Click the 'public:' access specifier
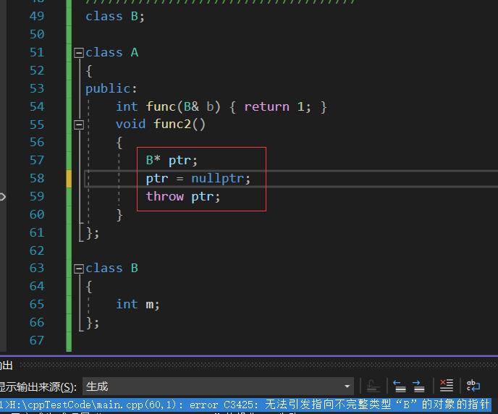The image size is (498, 414). [111, 88]
